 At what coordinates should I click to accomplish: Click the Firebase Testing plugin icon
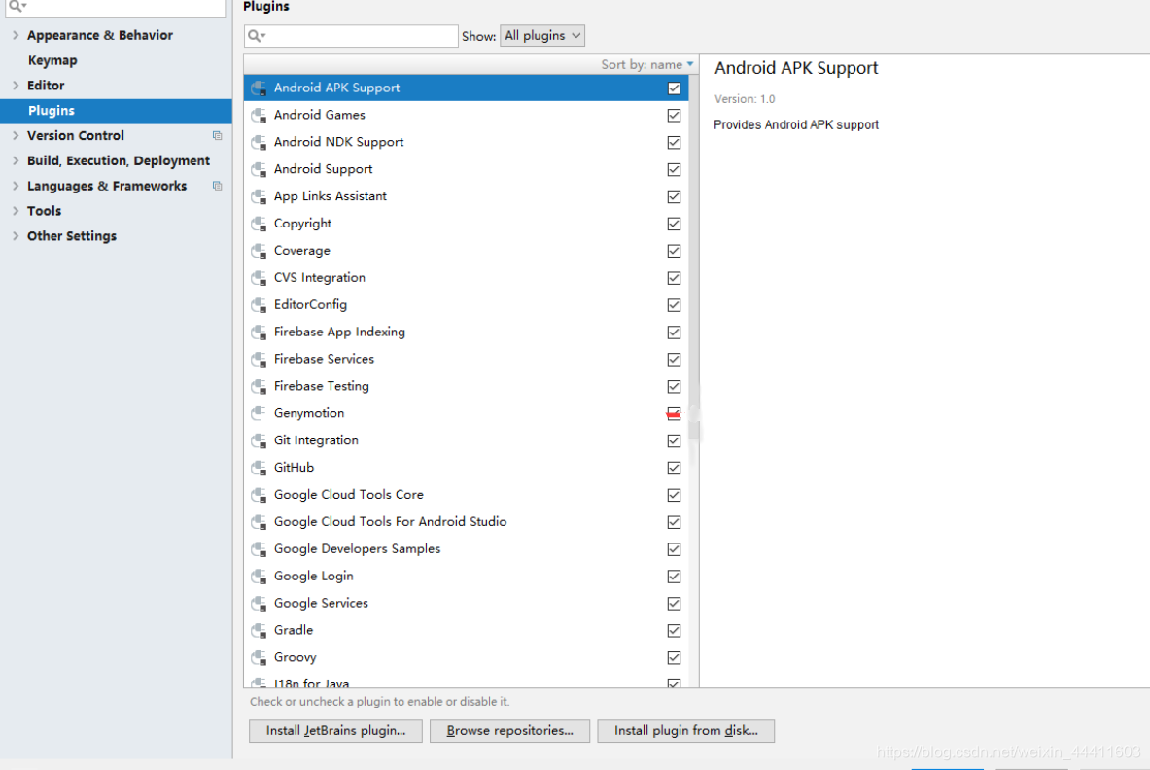[259, 387]
